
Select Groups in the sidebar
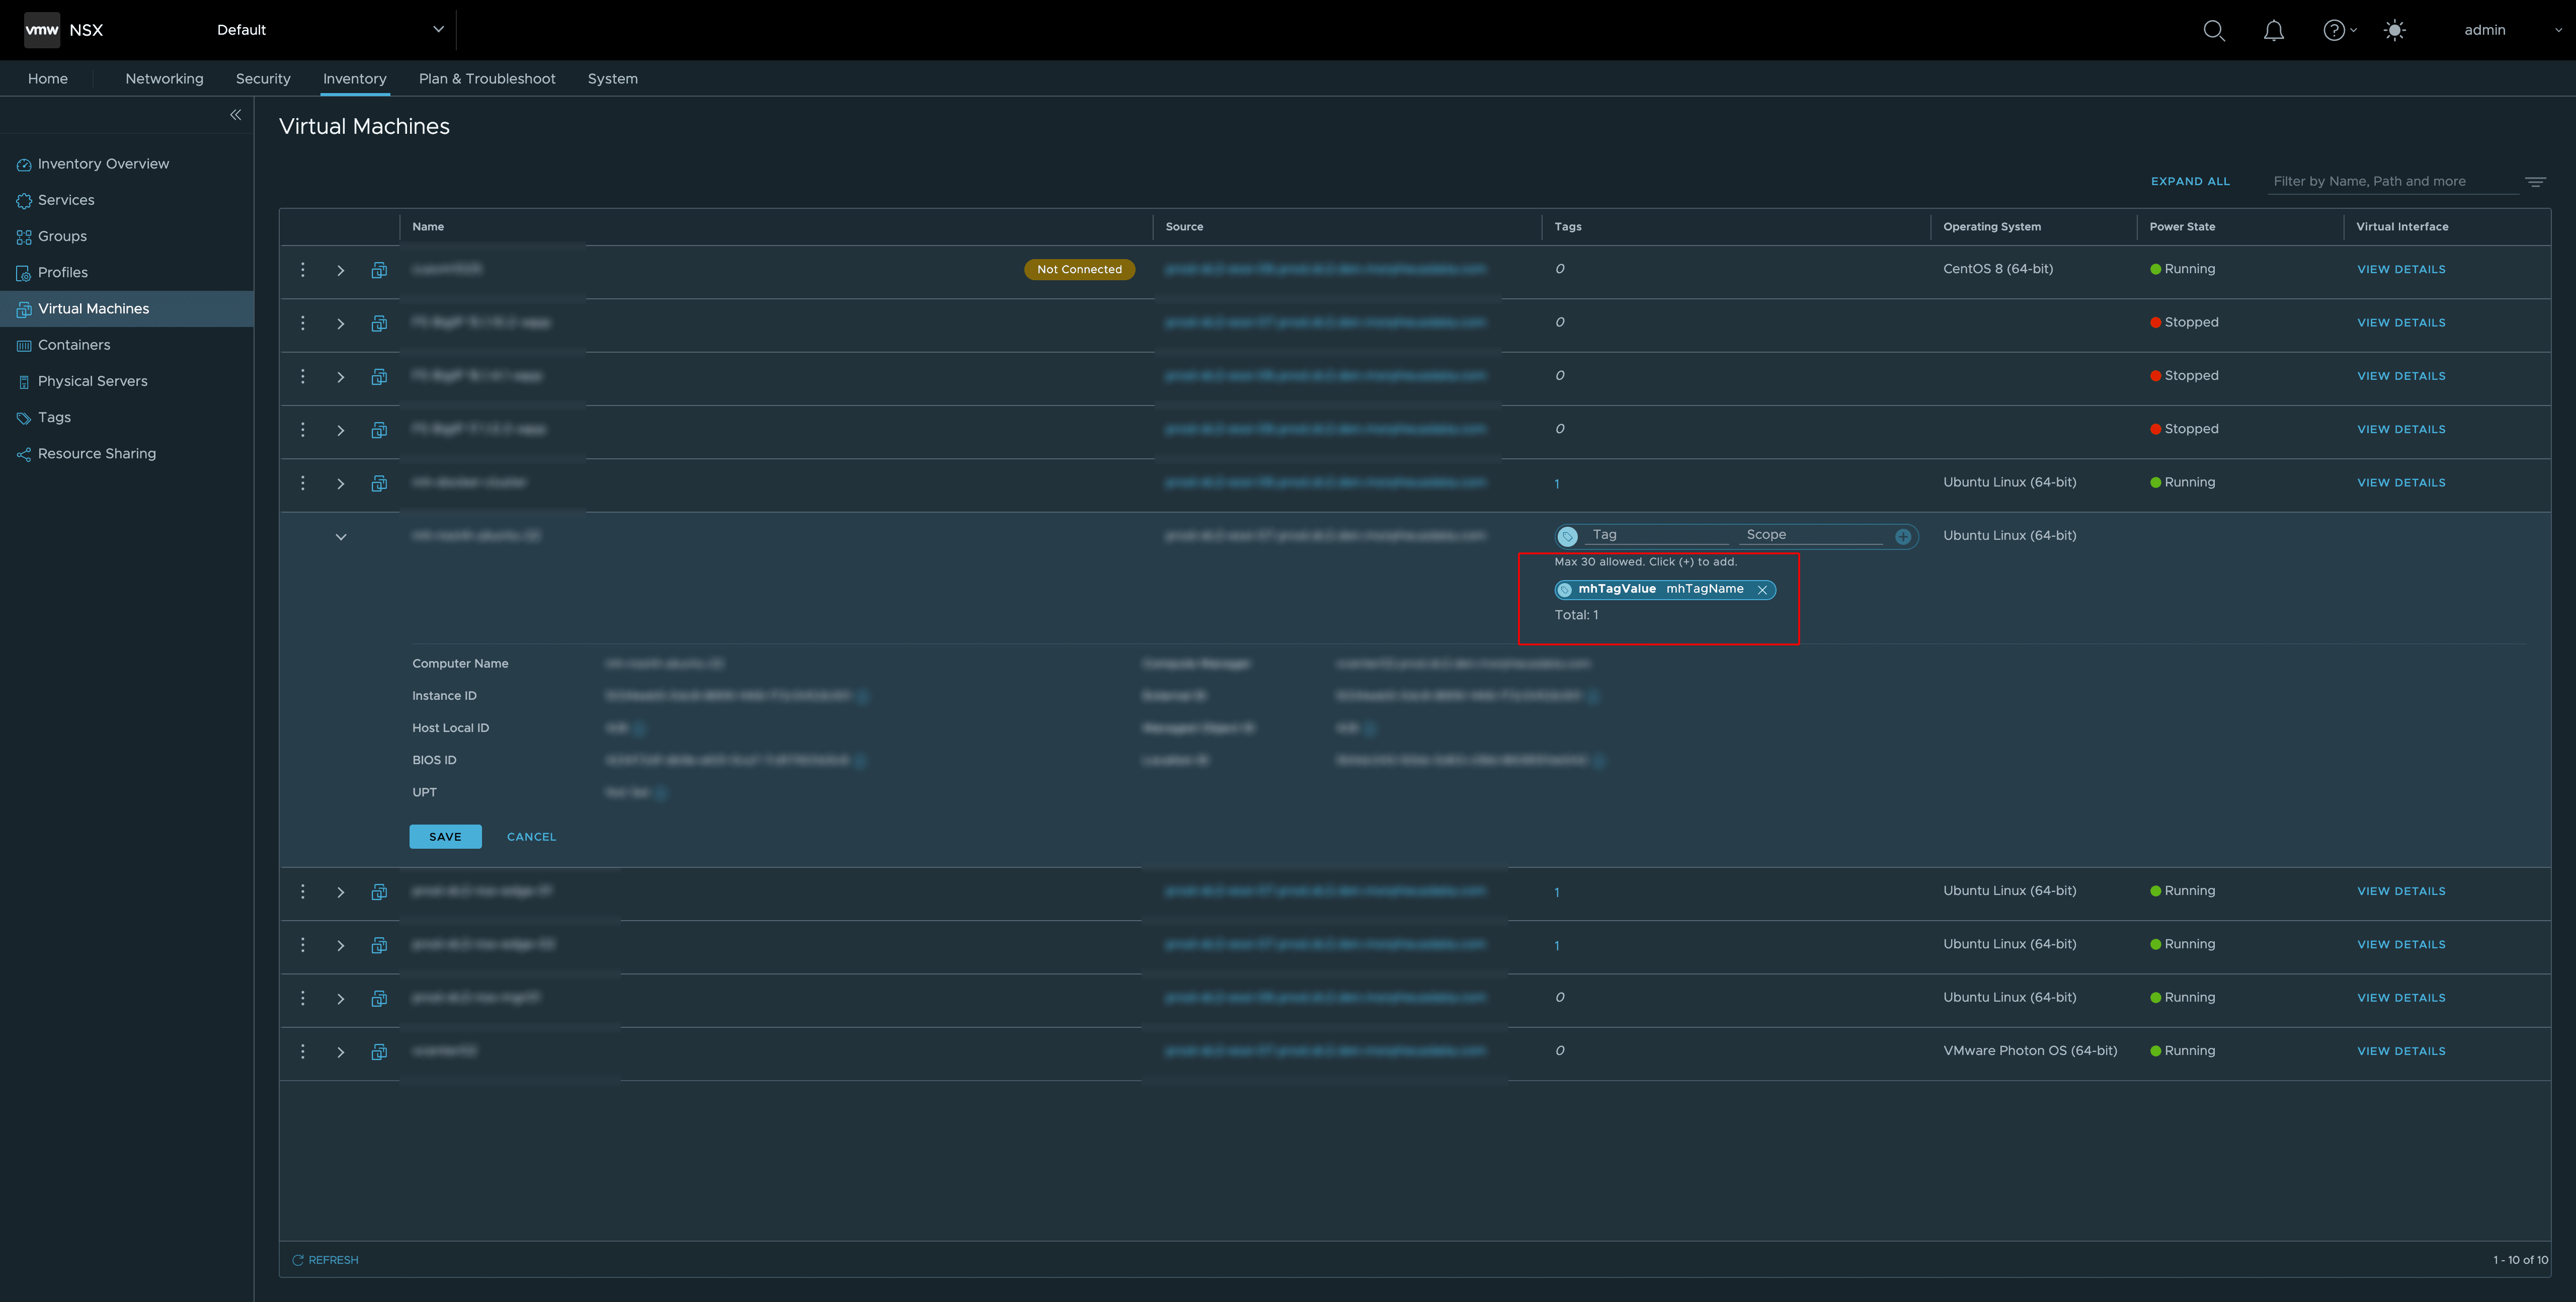coord(62,236)
